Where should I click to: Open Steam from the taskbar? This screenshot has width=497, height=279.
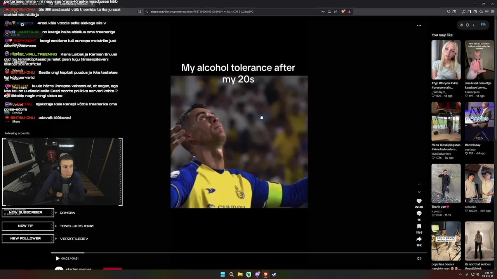pyautogui.click(x=274, y=274)
